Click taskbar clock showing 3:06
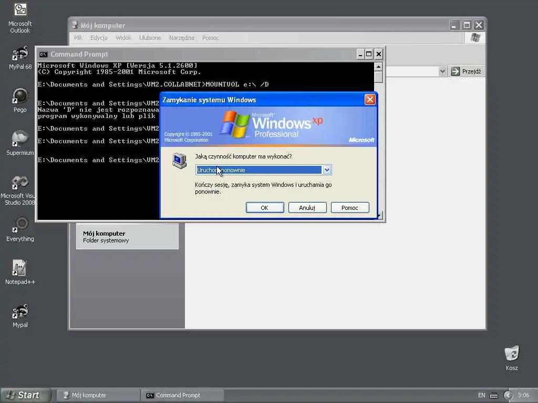The image size is (538, 403). (523, 396)
